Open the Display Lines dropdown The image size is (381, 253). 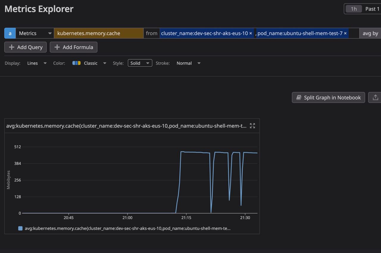coord(45,63)
